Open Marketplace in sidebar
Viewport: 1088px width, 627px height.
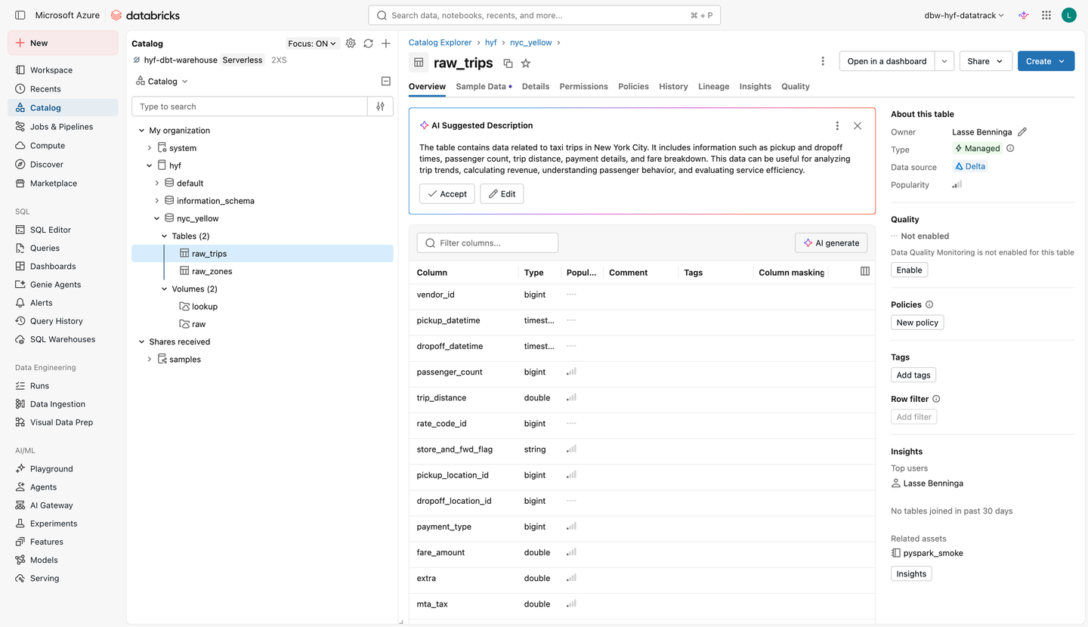pyautogui.click(x=63, y=184)
